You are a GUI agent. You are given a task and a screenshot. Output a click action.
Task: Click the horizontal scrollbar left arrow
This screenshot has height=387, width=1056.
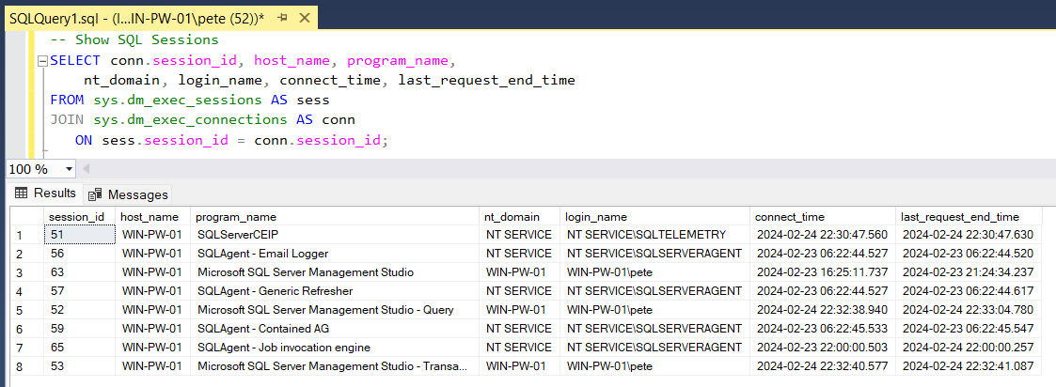coord(87,169)
